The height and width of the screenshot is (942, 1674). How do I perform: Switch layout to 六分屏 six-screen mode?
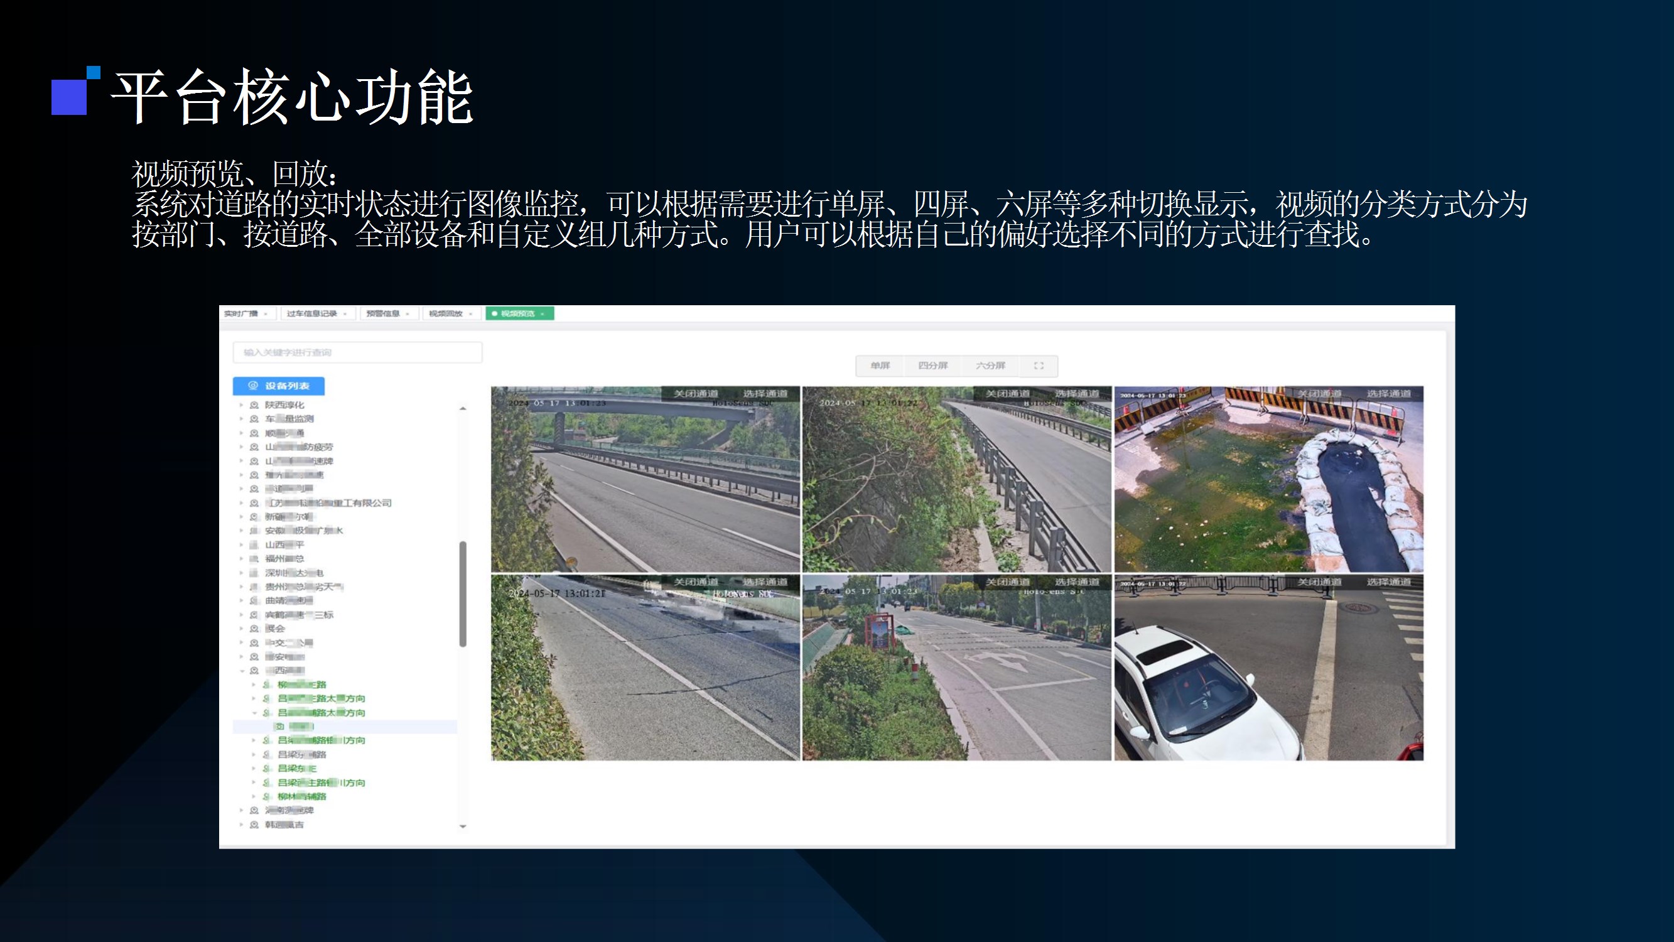pos(990,365)
